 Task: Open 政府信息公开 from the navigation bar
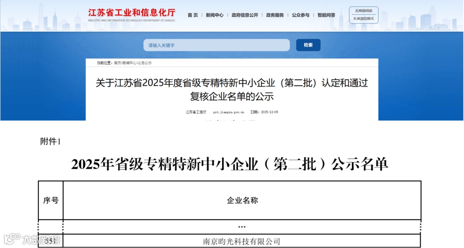point(244,14)
